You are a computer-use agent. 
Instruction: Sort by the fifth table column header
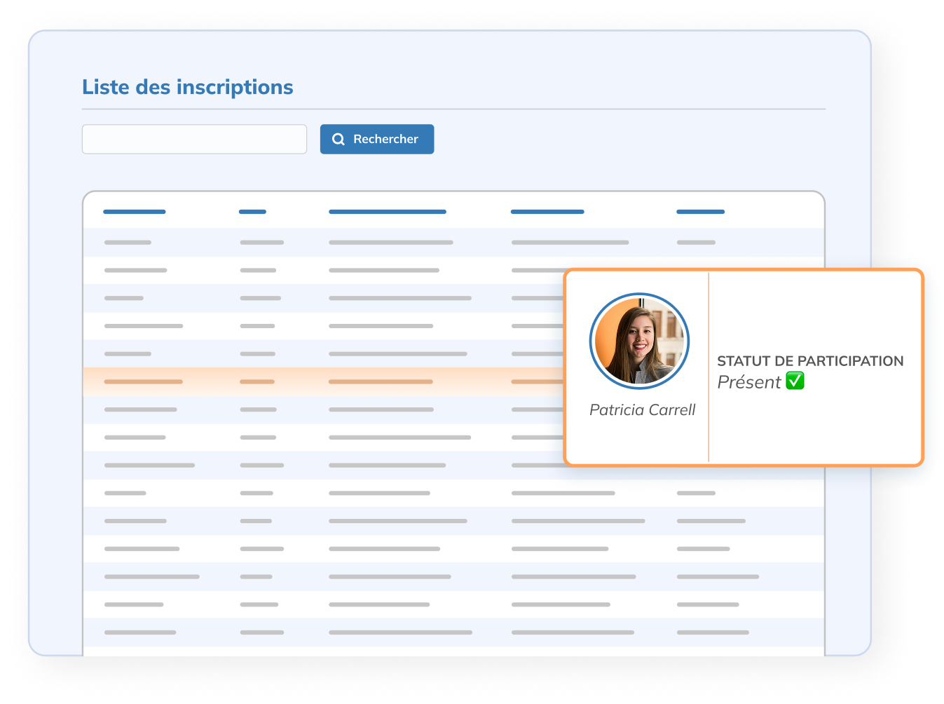(x=700, y=212)
